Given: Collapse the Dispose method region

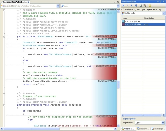Looking at the screenshot, I should click(4, 105).
